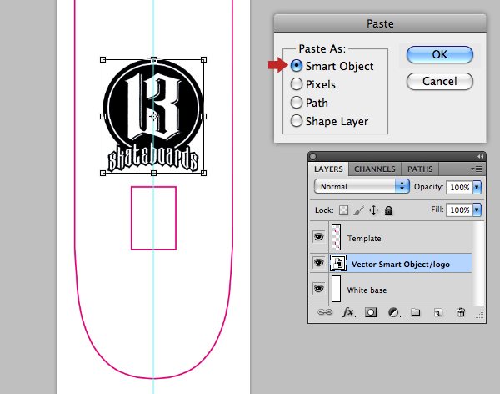Cancel the Paste dialog

(440, 82)
